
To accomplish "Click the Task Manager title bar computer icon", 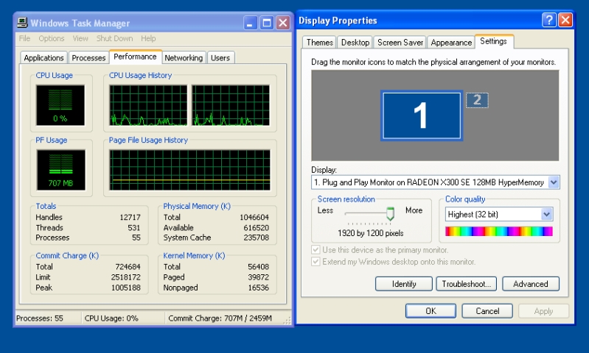I will [23, 23].
